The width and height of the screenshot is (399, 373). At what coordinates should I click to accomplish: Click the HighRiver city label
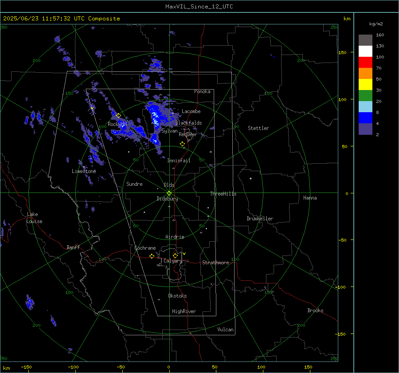pyautogui.click(x=184, y=311)
